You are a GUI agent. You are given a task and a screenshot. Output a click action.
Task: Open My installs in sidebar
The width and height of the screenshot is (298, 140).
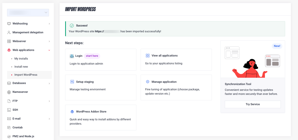coord(21,59)
